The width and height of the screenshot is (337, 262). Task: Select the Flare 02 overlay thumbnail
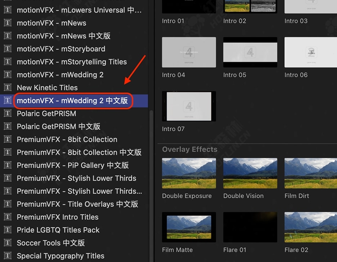click(311, 227)
